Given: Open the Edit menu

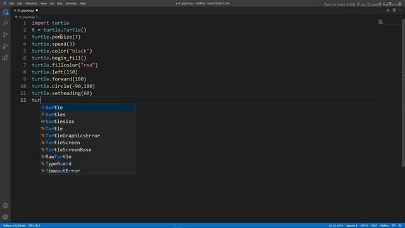Looking at the screenshot, I should 20,3.
